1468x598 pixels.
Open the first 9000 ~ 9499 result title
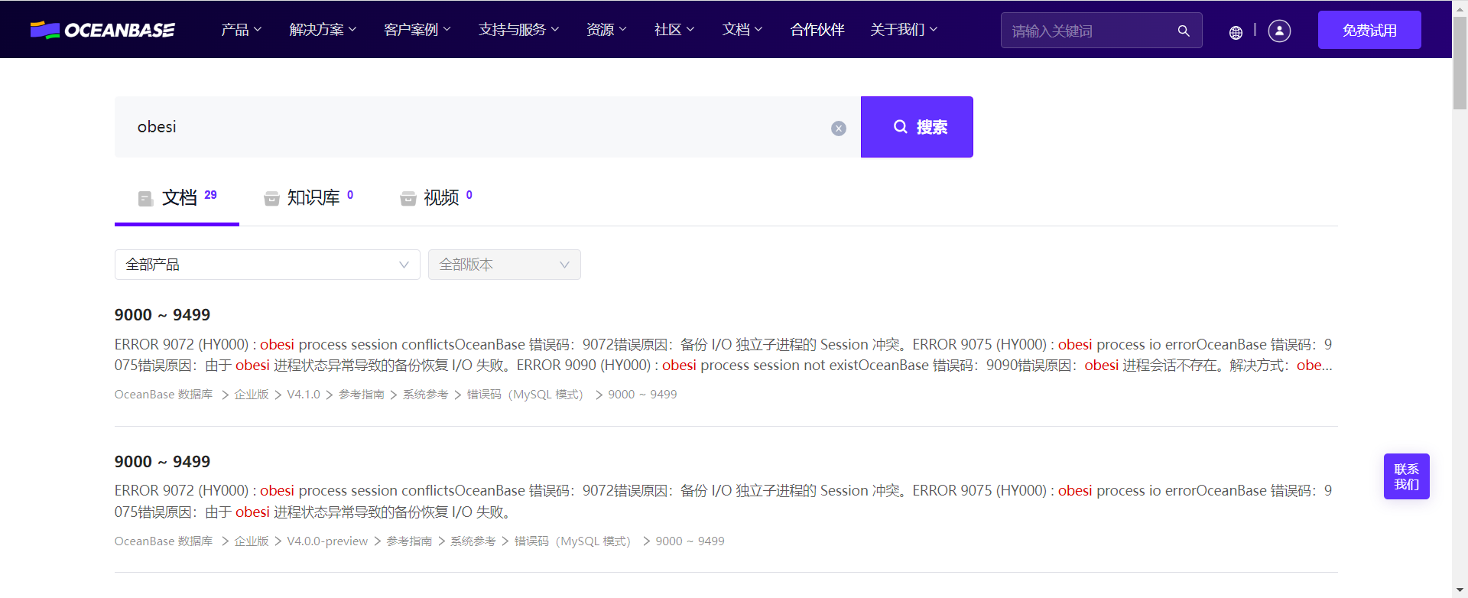(x=162, y=315)
